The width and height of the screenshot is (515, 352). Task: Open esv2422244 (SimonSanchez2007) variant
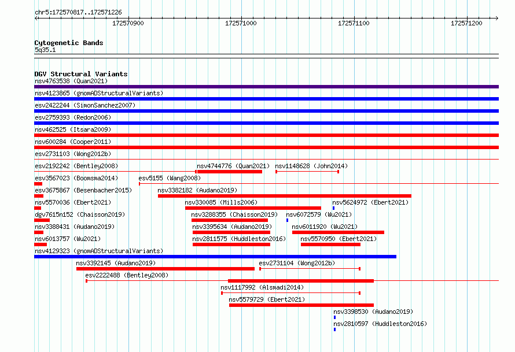tap(85, 105)
